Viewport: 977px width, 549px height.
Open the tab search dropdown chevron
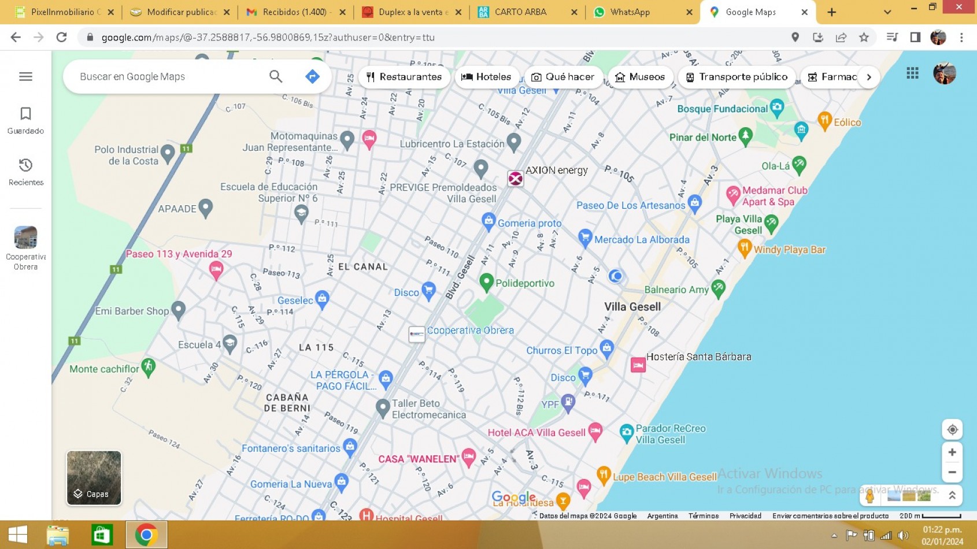[887, 12]
